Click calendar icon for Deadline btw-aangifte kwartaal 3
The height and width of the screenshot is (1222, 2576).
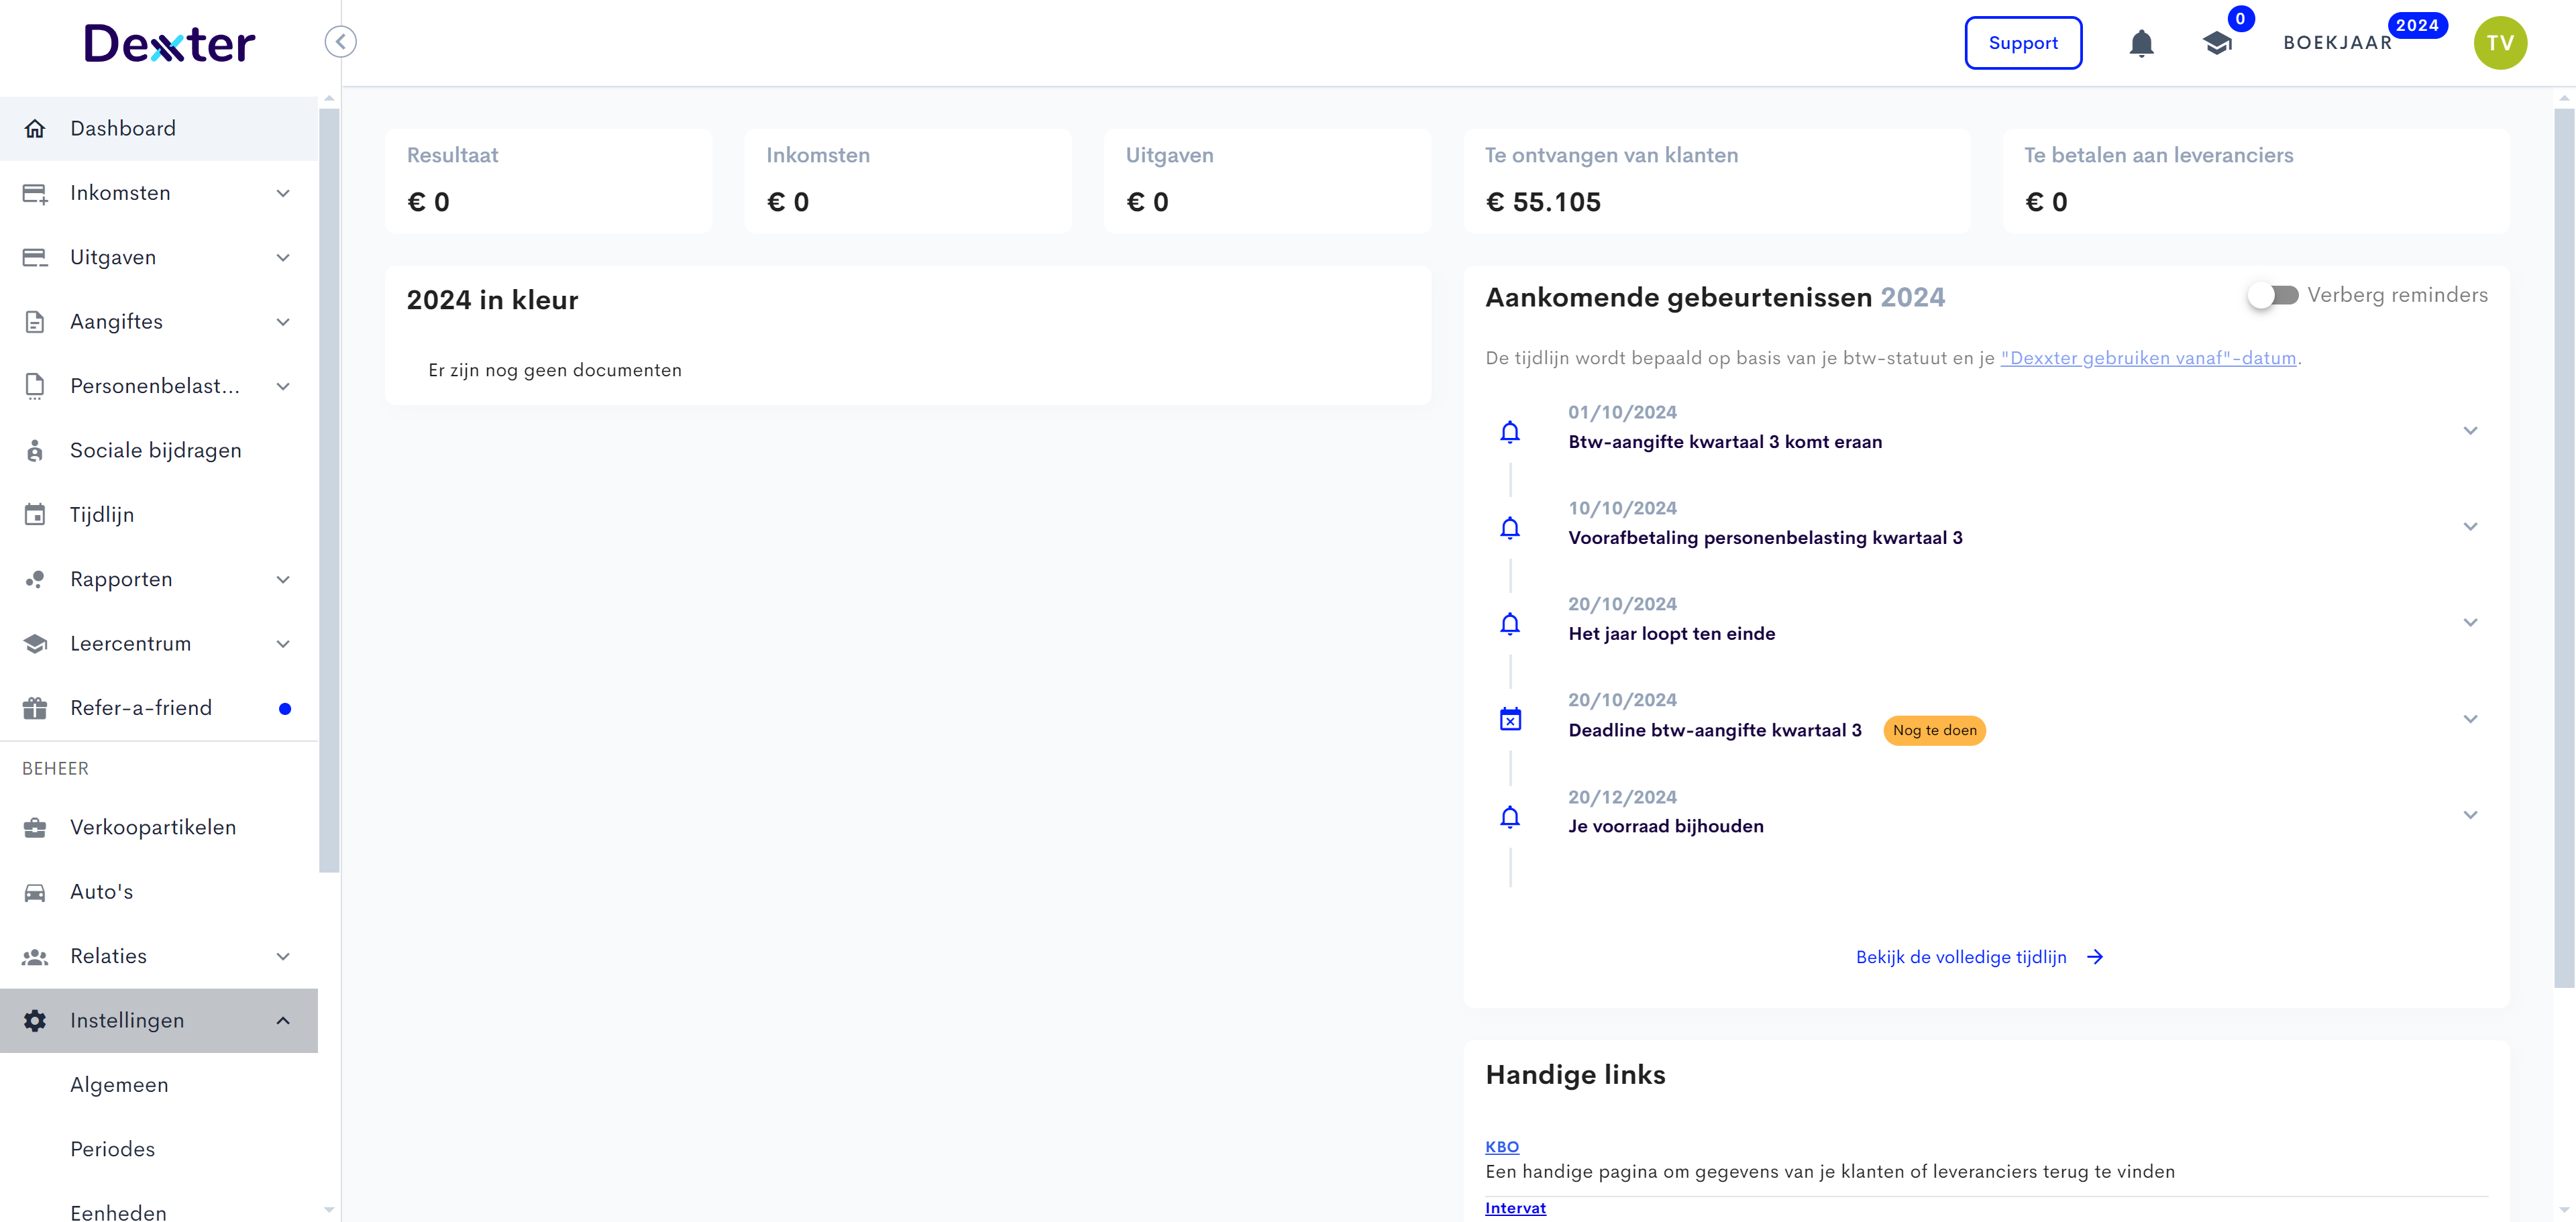pos(1510,719)
